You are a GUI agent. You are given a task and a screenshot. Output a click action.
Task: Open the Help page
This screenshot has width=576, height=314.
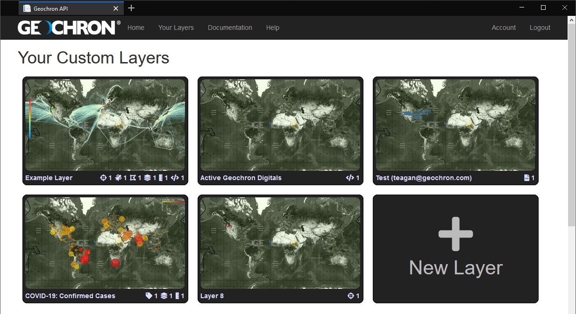(273, 28)
